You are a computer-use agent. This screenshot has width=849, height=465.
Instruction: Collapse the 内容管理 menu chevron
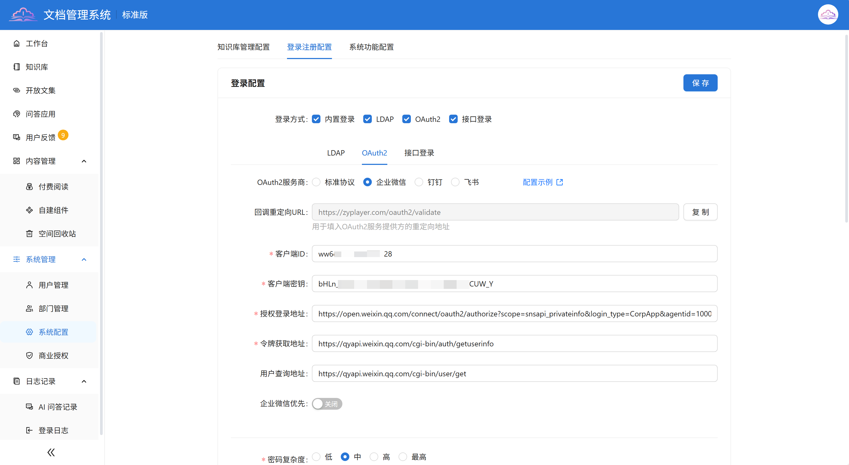(84, 161)
